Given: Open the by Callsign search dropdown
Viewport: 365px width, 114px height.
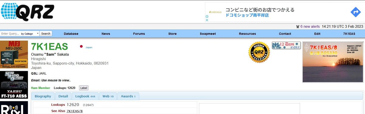Looking at the screenshot, I should tap(30, 34).
